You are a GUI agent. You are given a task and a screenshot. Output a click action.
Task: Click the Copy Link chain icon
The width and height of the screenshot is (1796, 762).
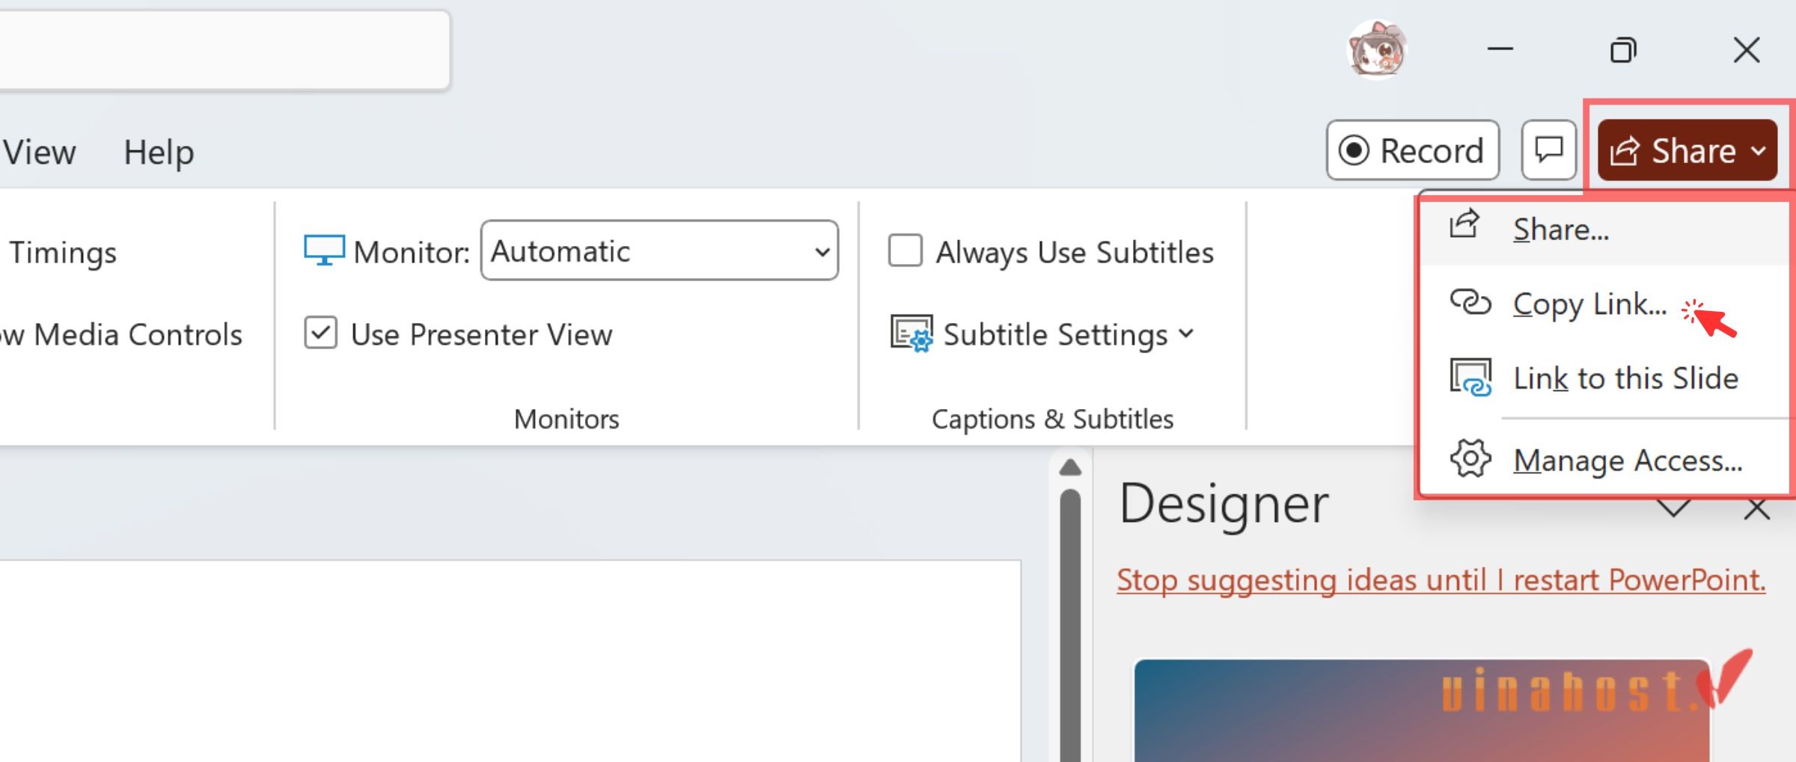point(1470,302)
